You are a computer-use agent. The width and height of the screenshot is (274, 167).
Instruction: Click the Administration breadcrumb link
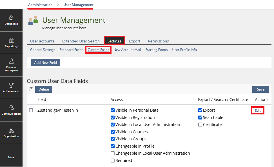coord(40,5)
